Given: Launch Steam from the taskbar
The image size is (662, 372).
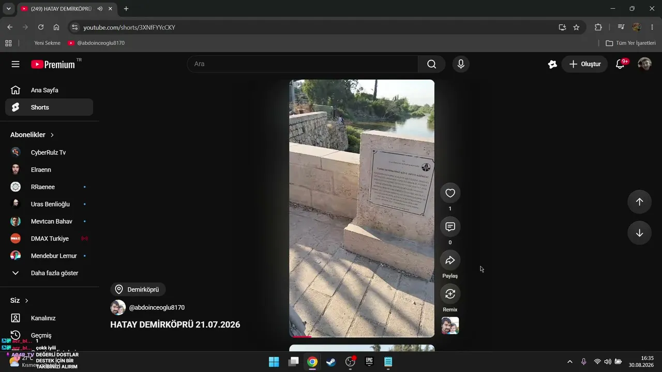Looking at the screenshot, I should 331,362.
